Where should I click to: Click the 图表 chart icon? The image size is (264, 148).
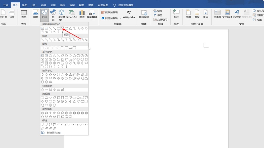point(82,14)
